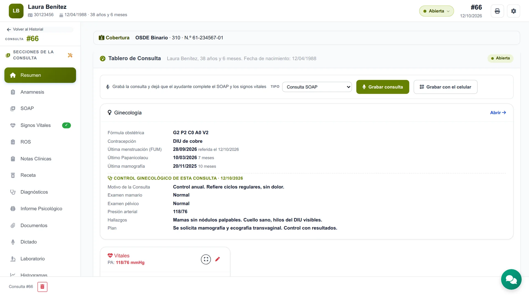Image resolution: width=529 pixels, height=297 pixels.
Task: Click the orange tools icon beside Secciones
Action: tap(70, 55)
